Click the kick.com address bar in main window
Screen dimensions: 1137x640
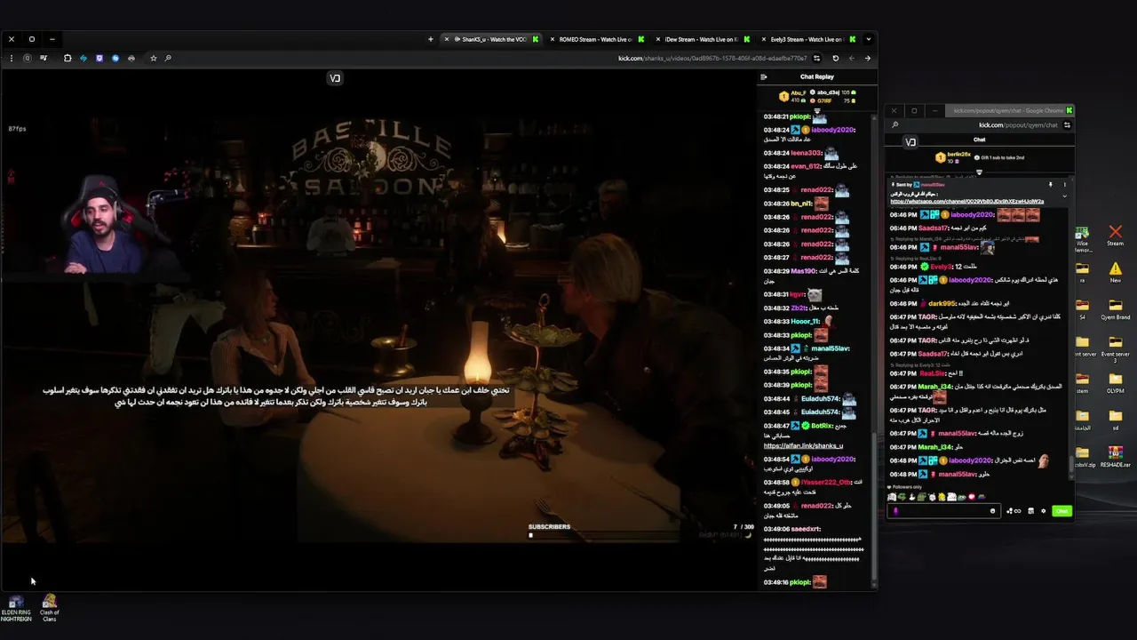click(x=712, y=58)
